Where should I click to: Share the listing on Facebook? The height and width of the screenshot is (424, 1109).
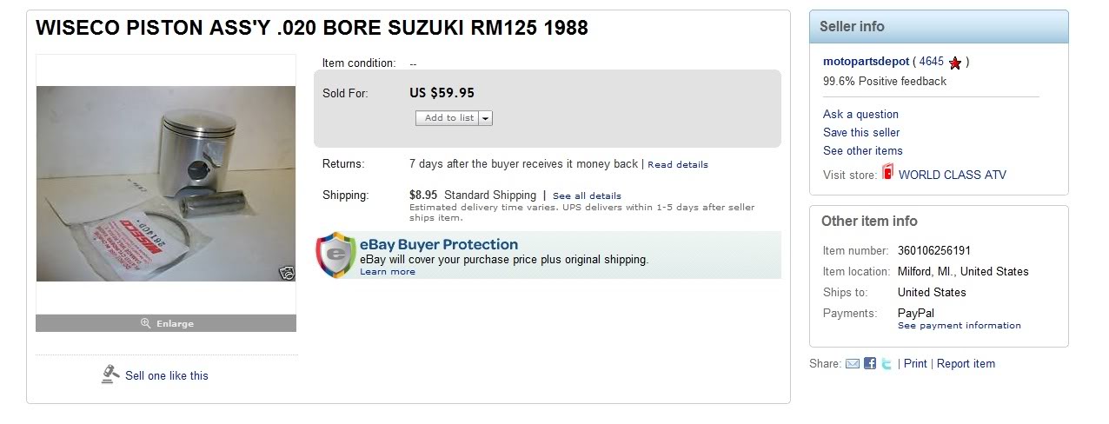point(870,364)
